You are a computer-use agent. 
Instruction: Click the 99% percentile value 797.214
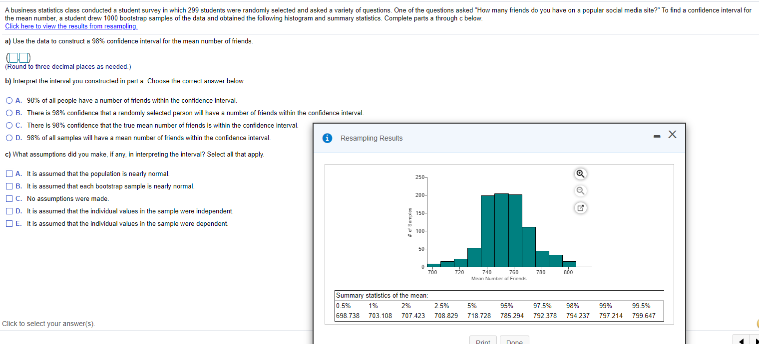click(611, 316)
